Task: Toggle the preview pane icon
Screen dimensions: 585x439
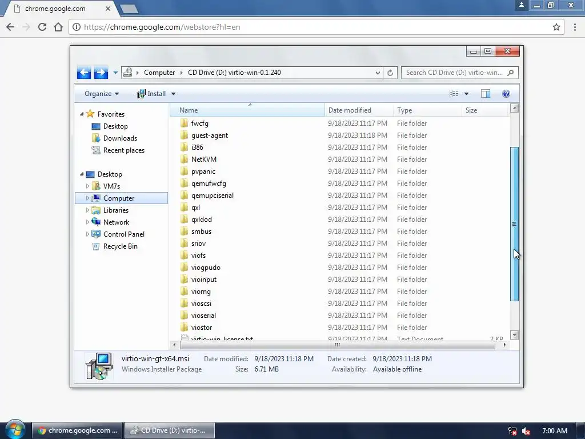Action: point(486,94)
